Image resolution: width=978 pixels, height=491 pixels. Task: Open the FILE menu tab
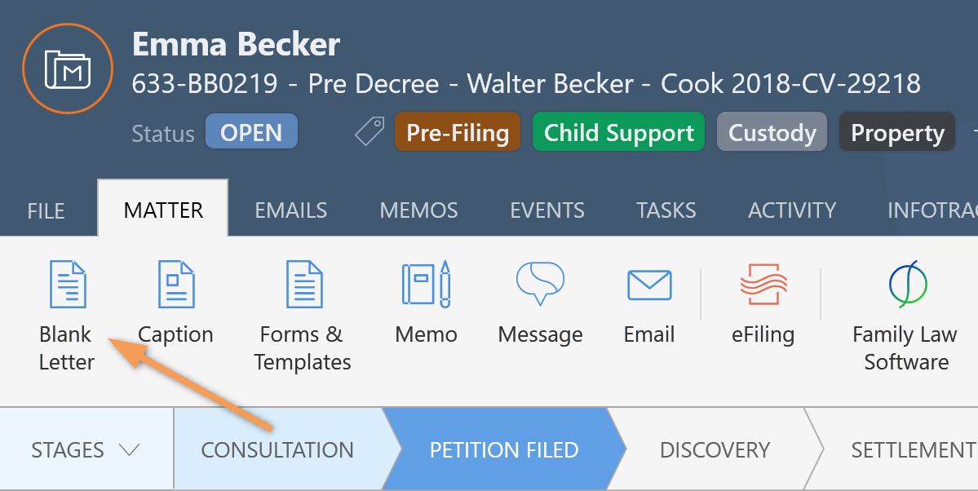(46, 210)
